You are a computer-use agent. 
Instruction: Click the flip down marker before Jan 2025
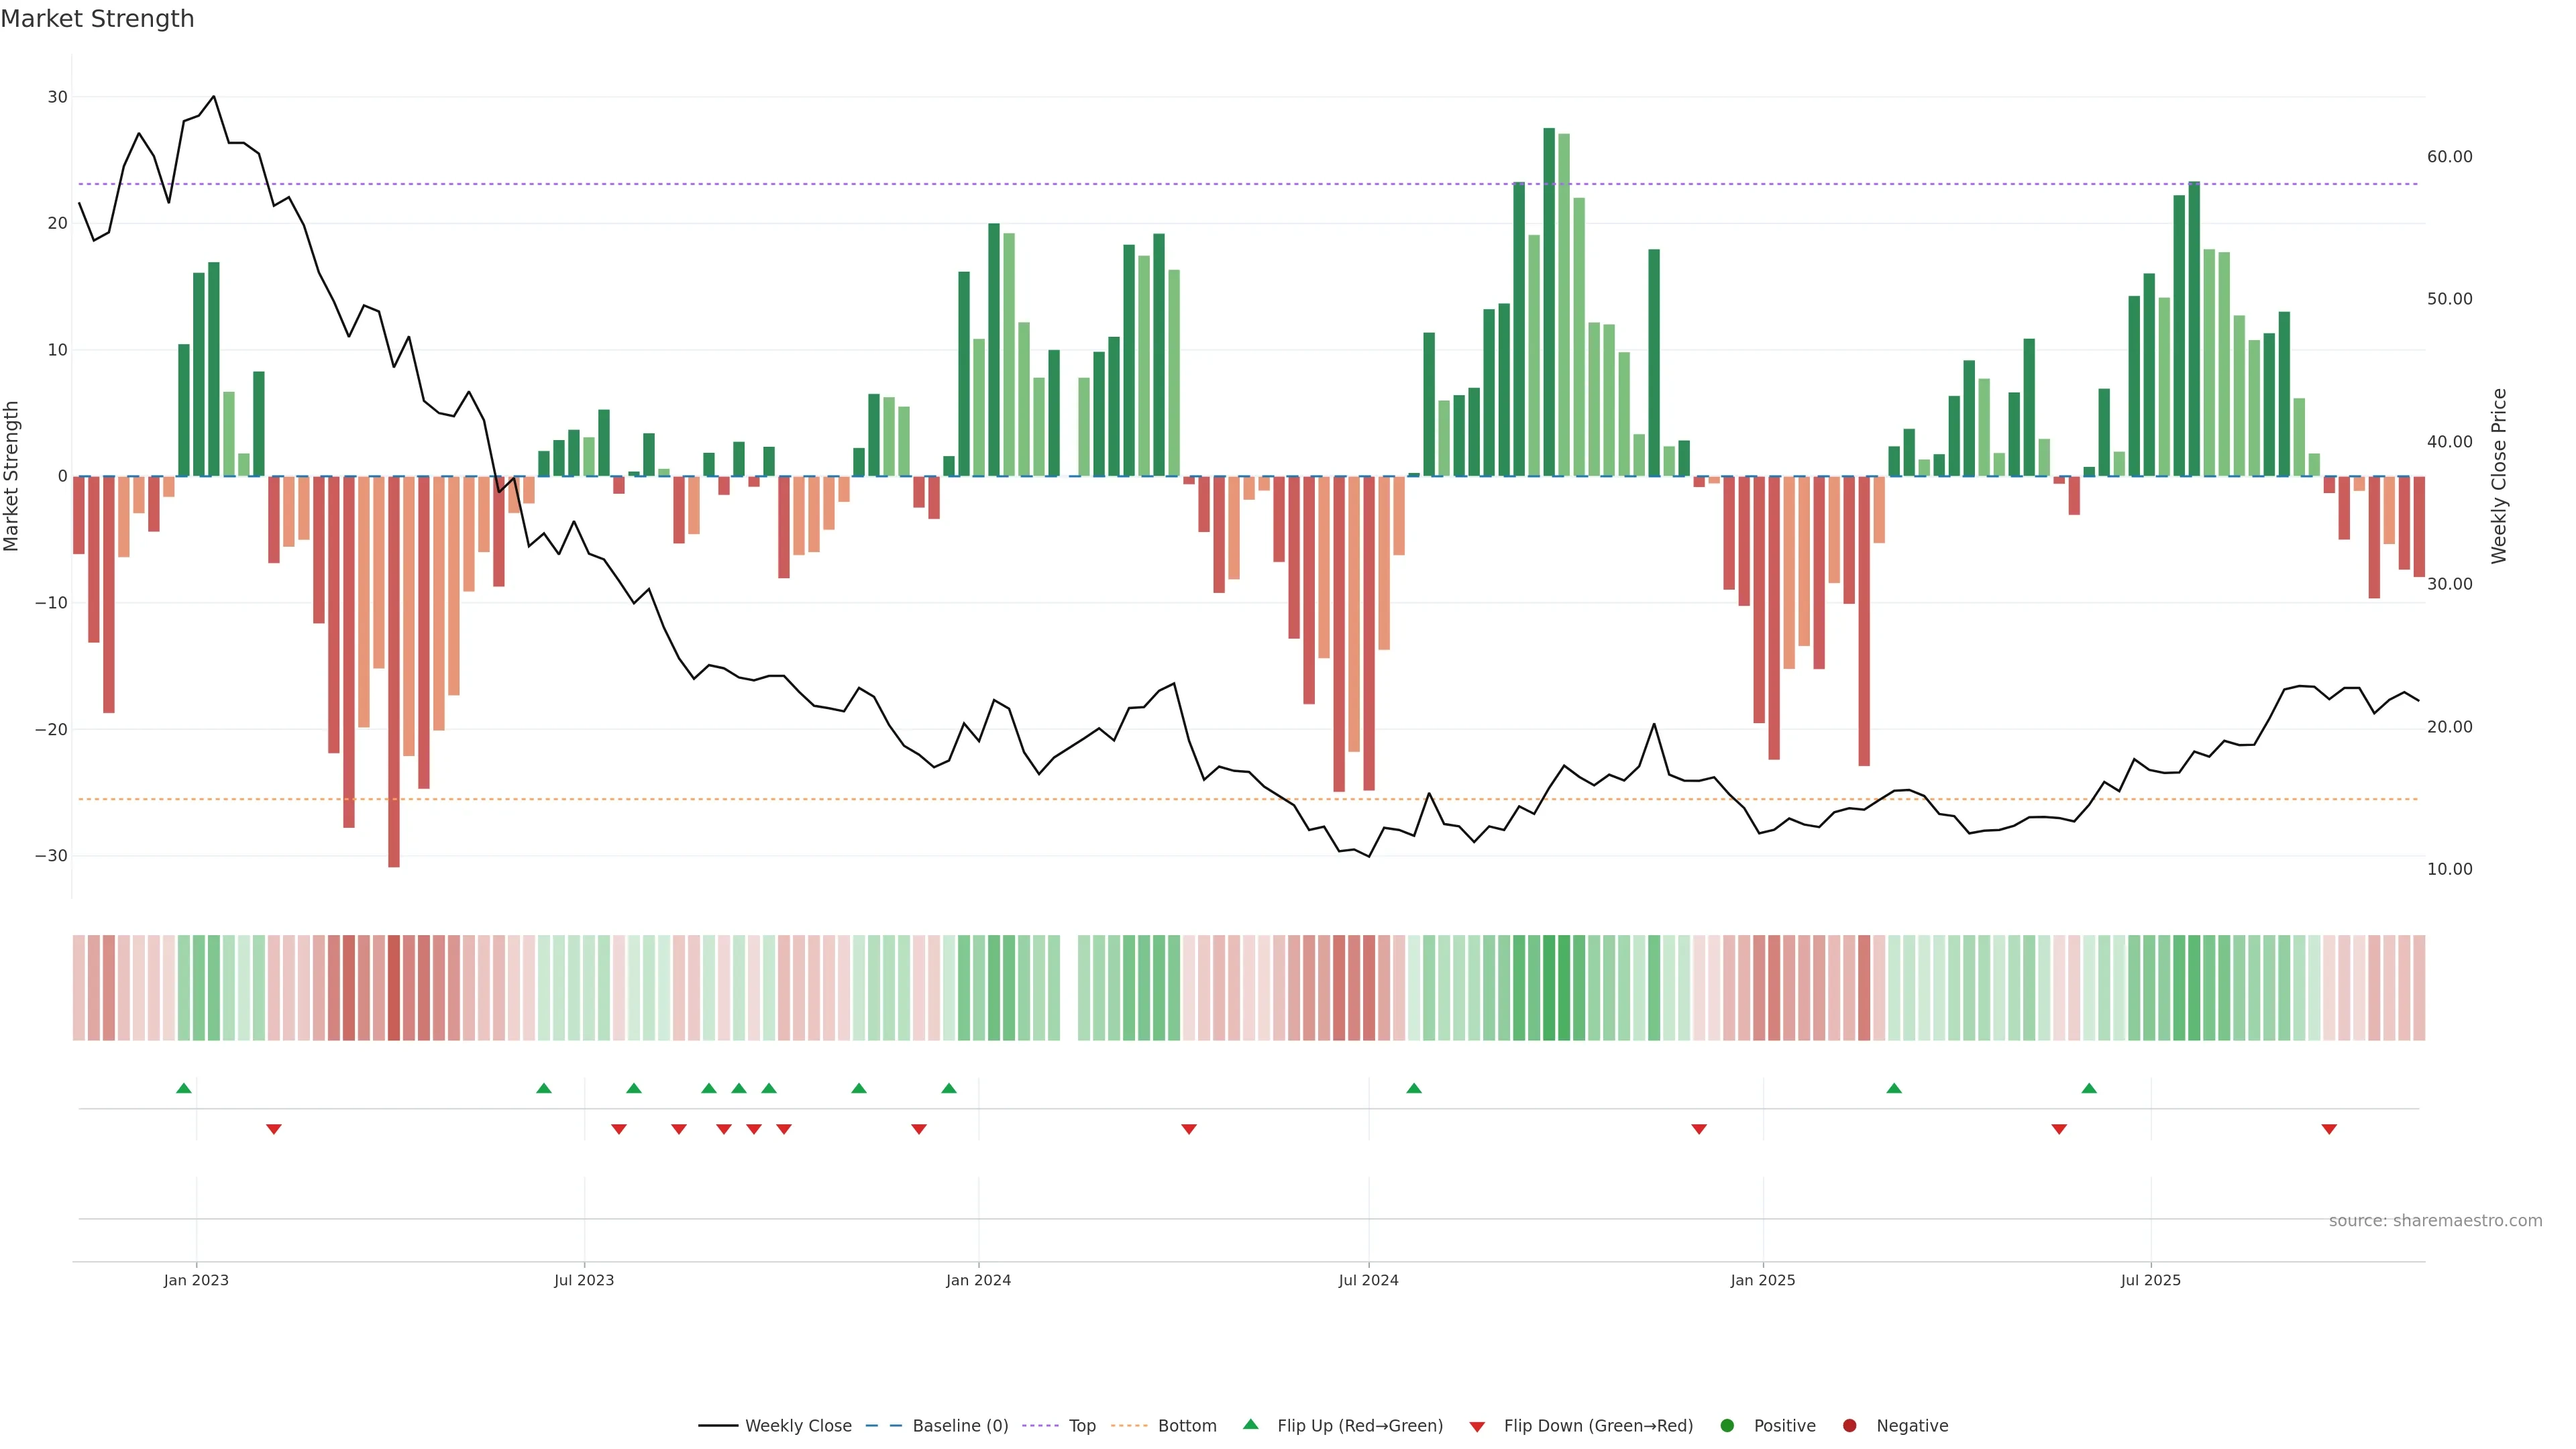coord(1699,1129)
